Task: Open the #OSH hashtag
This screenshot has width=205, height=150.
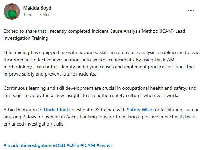Action: [60, 145]
